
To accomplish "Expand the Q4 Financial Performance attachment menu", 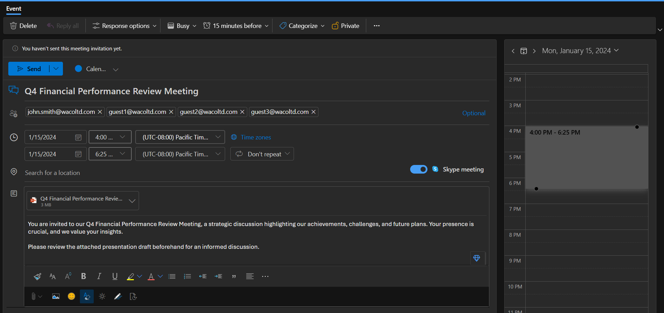I will pyautogui.click(x=132, y=201).
